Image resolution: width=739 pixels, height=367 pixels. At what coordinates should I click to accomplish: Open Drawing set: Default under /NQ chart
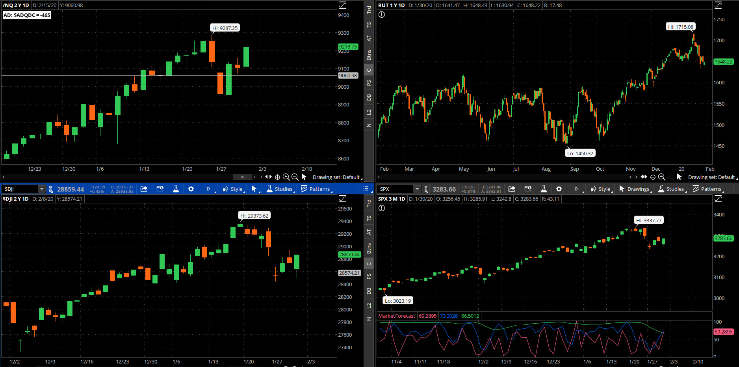click(337, 177)
